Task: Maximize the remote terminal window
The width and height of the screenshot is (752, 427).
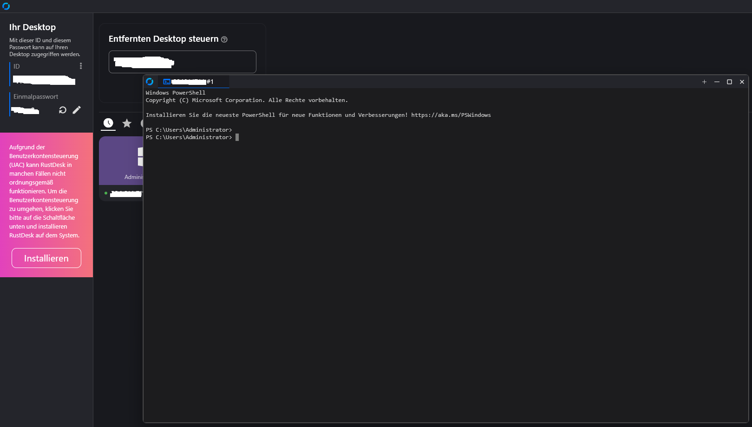Action: 729,82
